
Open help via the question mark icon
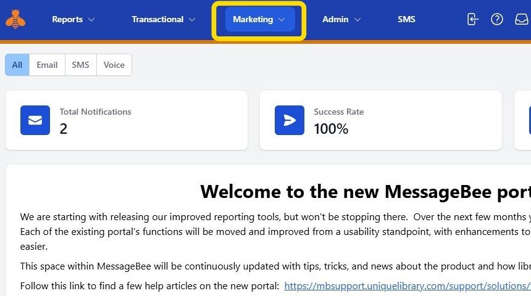(x=497, y=19)
